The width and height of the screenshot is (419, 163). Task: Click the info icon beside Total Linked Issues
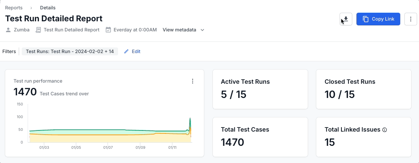(384, 130)
